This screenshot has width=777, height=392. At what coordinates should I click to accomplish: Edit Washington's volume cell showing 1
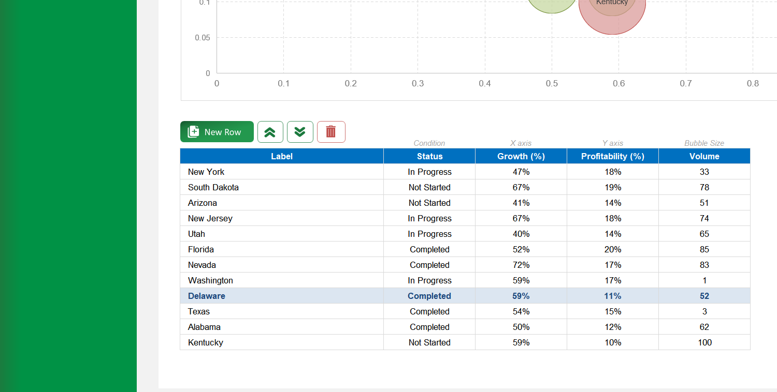pyautogui.click(x=704, y=280)
